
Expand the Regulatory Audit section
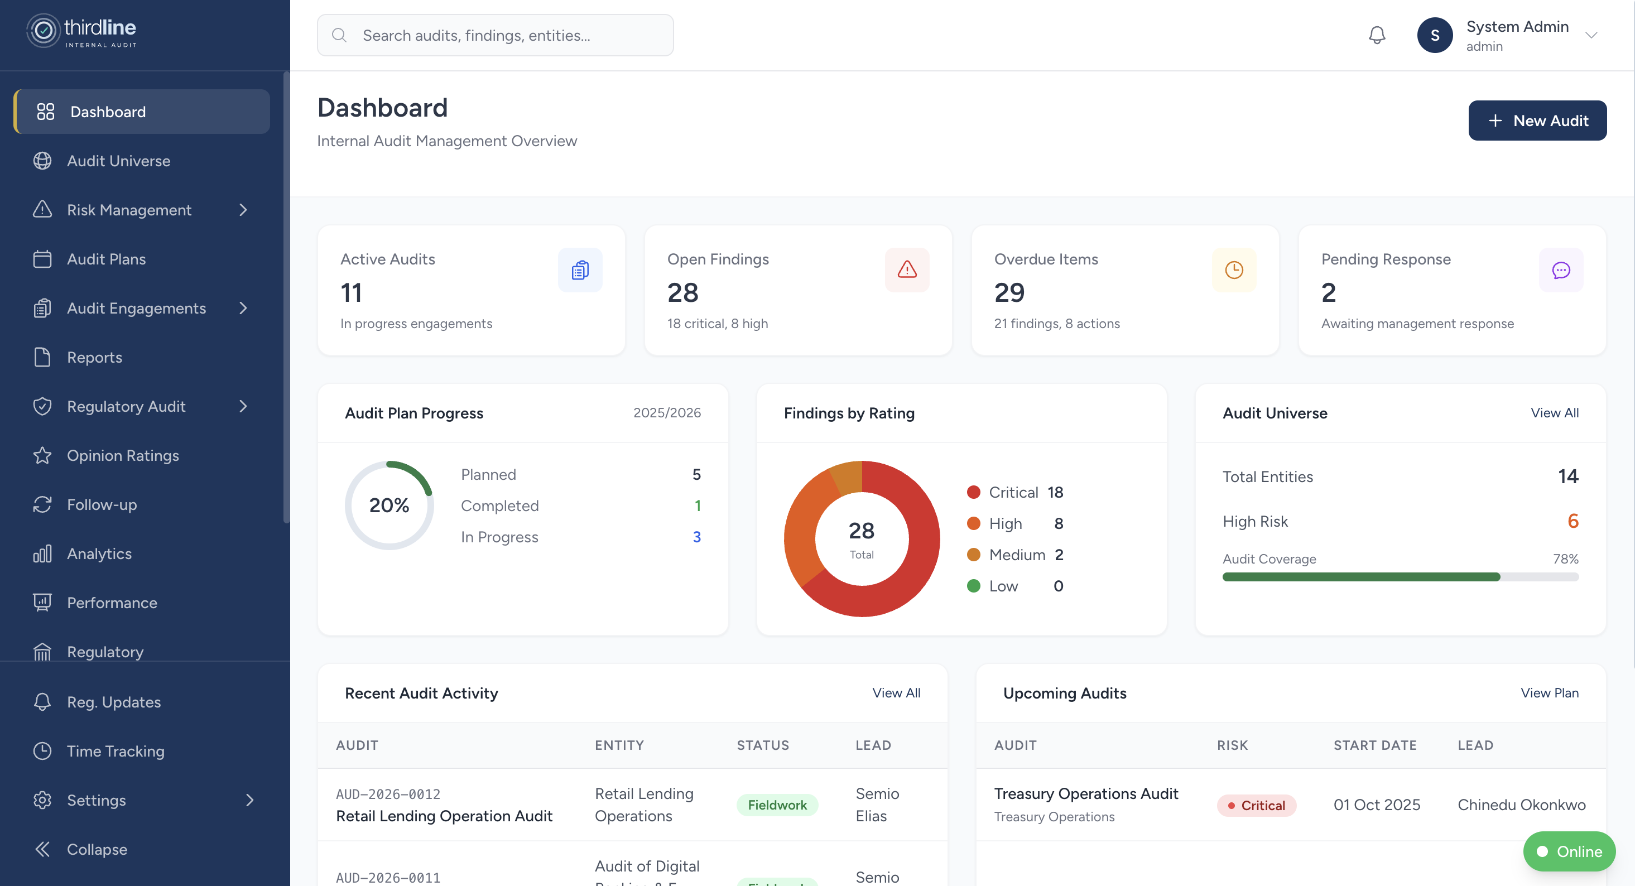coord(244,406)
